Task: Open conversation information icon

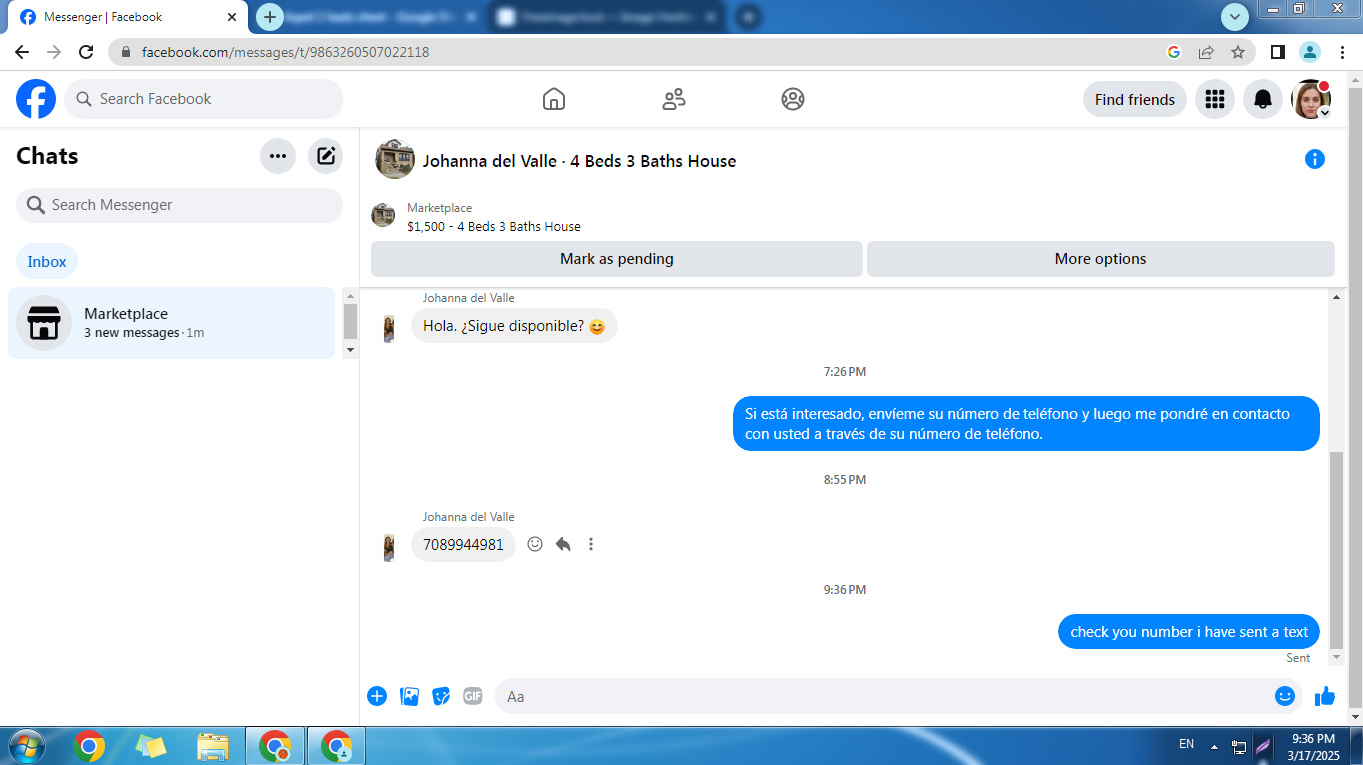Action: coord(1315,159)
